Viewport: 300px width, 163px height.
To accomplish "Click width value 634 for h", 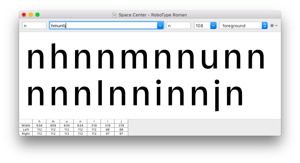I will 40,125.
